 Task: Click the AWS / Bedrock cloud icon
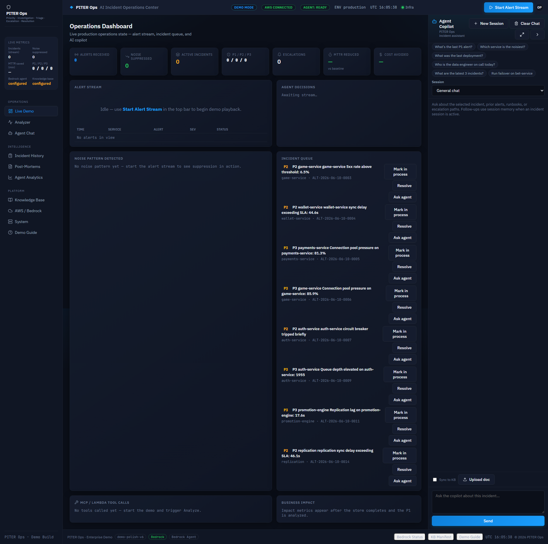click(10, 211)
